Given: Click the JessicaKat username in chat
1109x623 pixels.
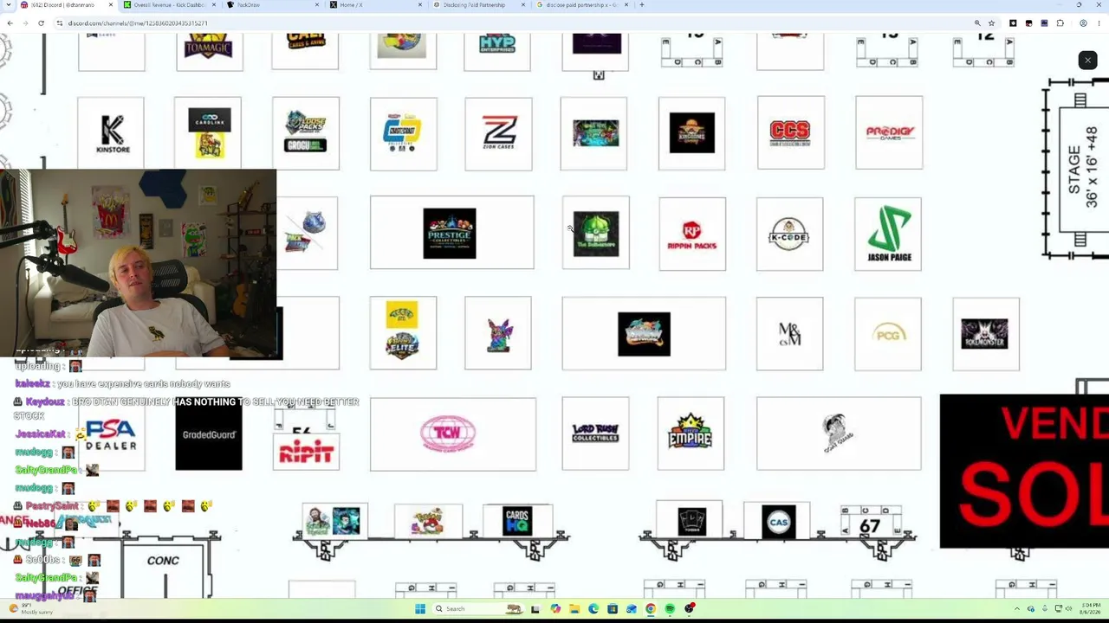Looking at the screenshot, I should pyautogui.click(x=40, y=434).
